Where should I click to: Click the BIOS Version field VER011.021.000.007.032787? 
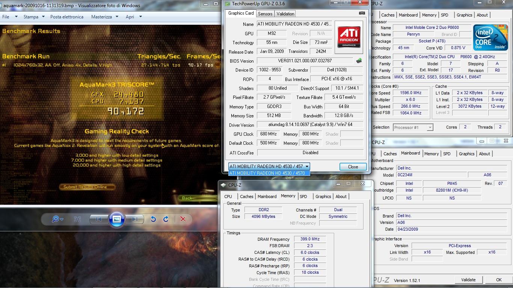[x=305, y=61]
